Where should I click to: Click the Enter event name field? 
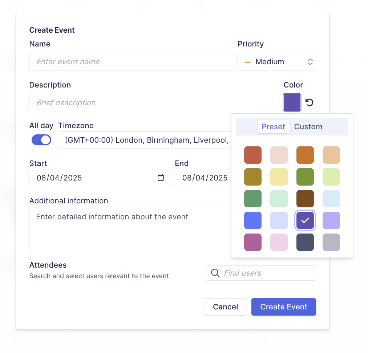coord(131,62)
